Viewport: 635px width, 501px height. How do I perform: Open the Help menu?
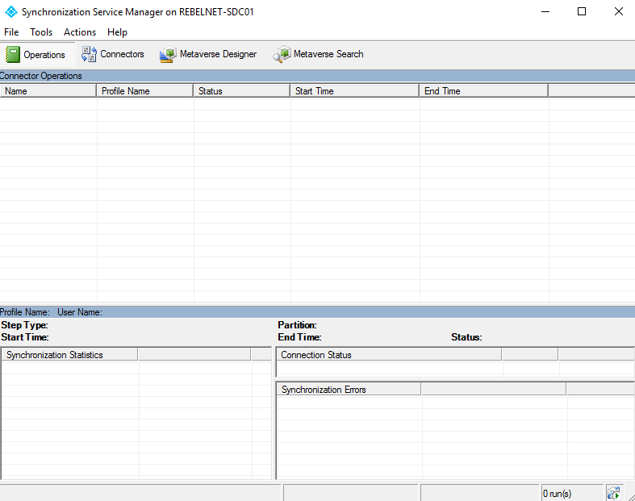pyautogui.click(x=117, y=32)
